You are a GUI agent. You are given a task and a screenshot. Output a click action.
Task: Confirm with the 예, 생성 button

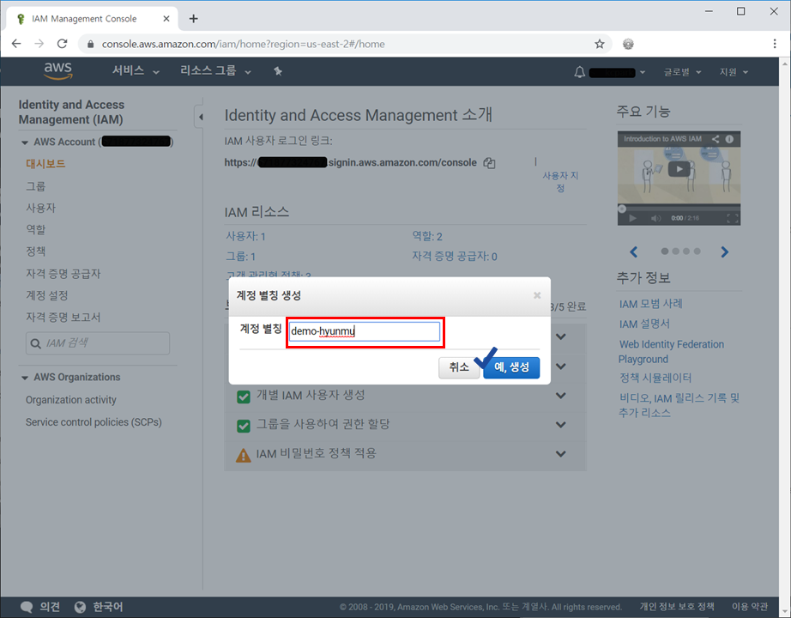click(x=511, y=367)
